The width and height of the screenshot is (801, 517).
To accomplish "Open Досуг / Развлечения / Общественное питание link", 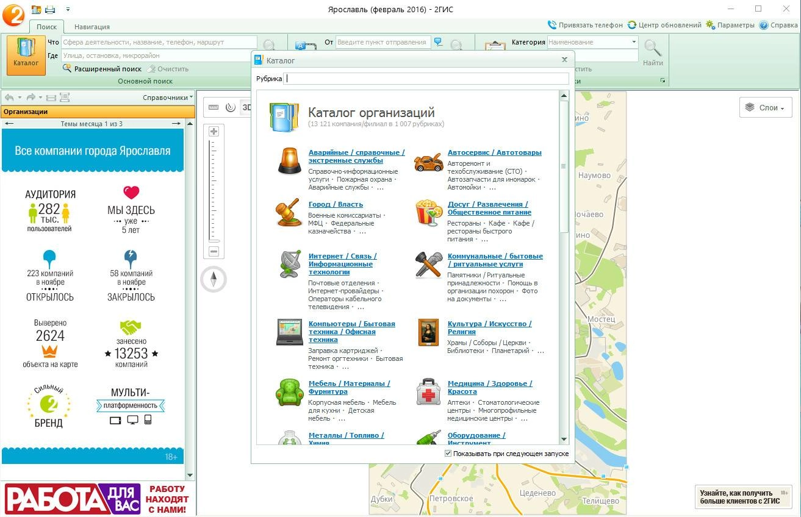I will point(489,208).
